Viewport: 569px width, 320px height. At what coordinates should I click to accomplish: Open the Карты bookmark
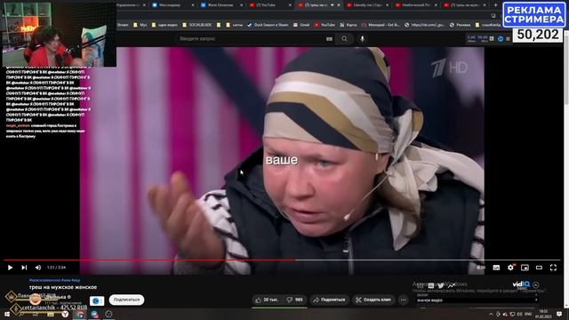point(349,25)
